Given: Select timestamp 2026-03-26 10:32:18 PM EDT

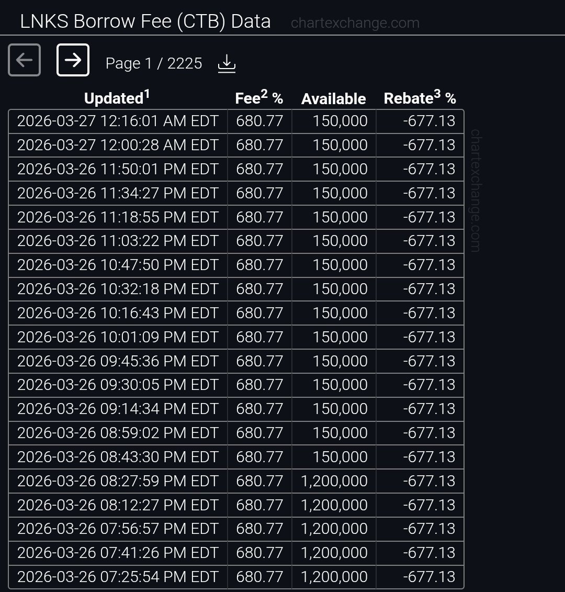Looking at the screenshot, I should tap(118, 289).
